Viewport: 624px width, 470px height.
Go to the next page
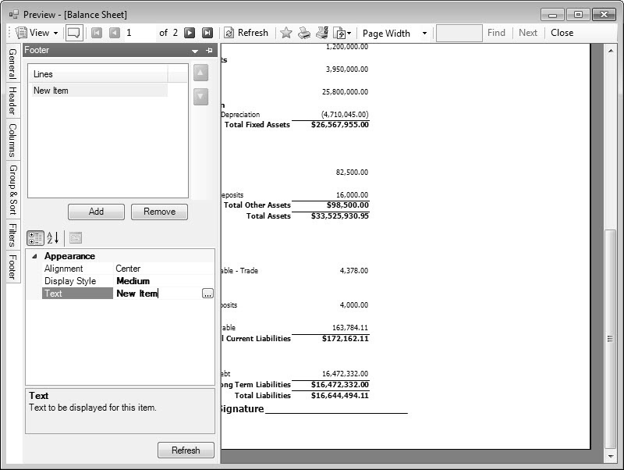tap(190, 33)
